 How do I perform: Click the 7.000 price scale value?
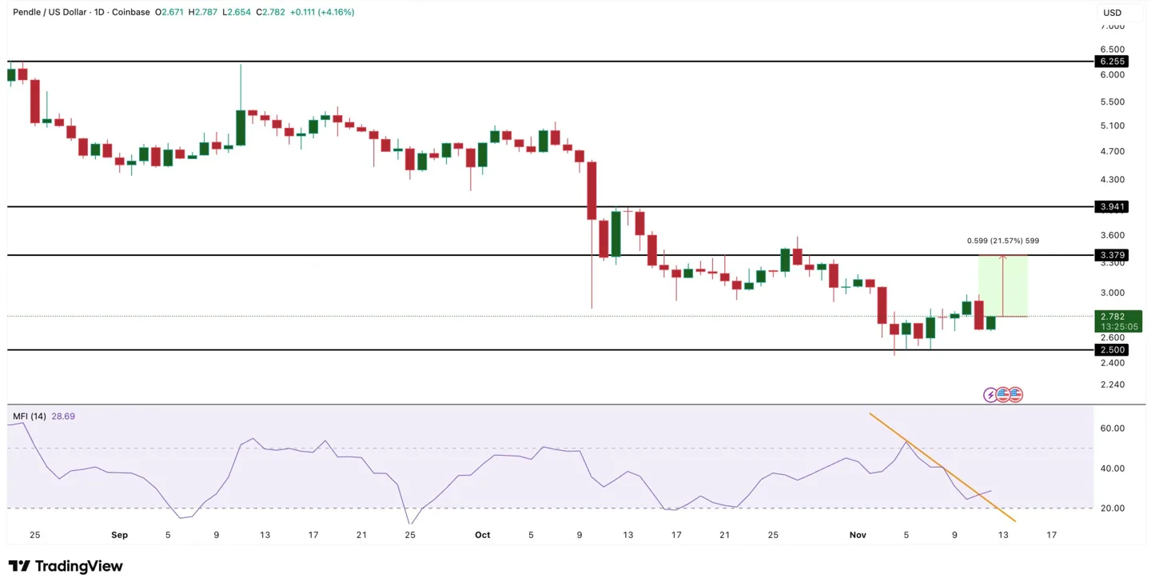click(1113, 26)
